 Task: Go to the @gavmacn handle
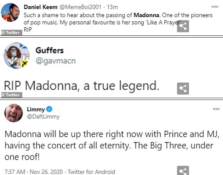pos(55,61)
